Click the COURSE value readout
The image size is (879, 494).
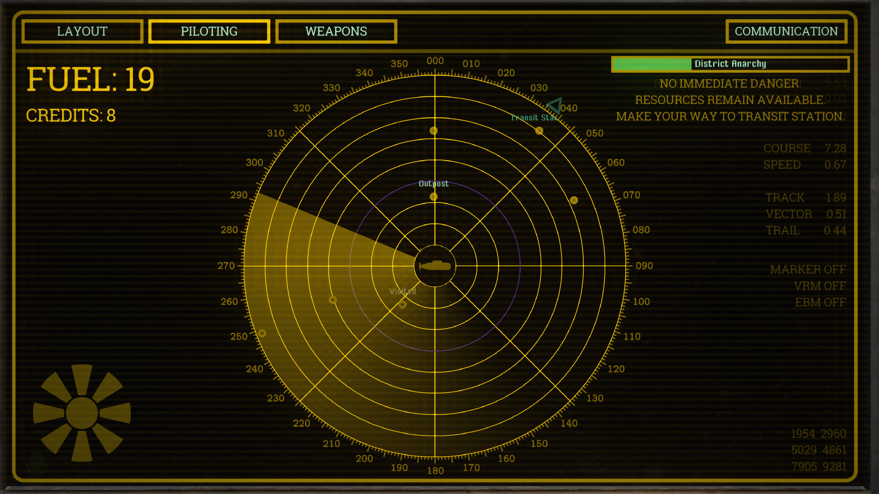point(835,148)
